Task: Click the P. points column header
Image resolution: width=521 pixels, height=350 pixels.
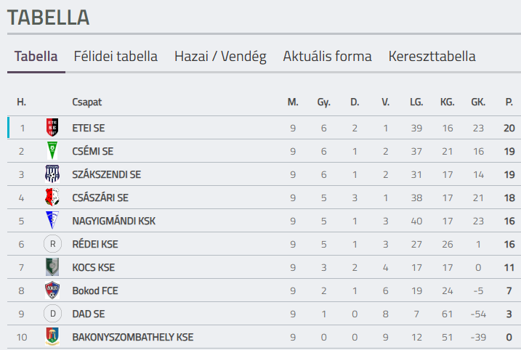Action: (x=509, y=102)
